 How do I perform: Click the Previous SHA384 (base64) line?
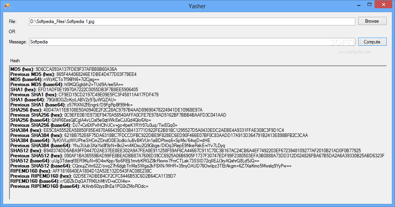118,146
